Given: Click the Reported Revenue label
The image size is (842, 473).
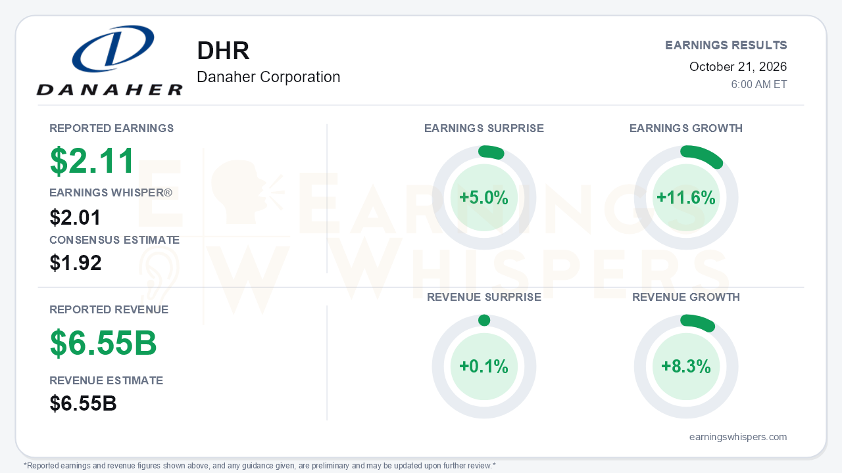Looking at the screenshot, I should coord(109,309).
